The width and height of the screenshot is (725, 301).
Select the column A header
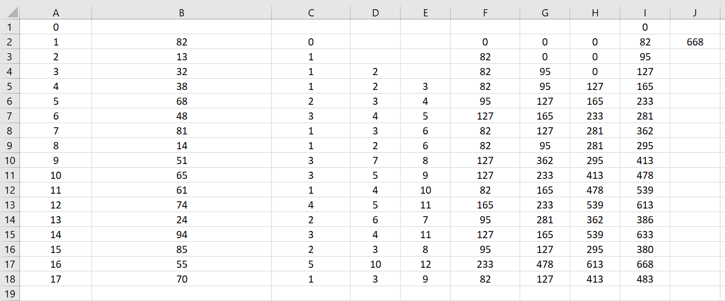click(x=56, y=13)
